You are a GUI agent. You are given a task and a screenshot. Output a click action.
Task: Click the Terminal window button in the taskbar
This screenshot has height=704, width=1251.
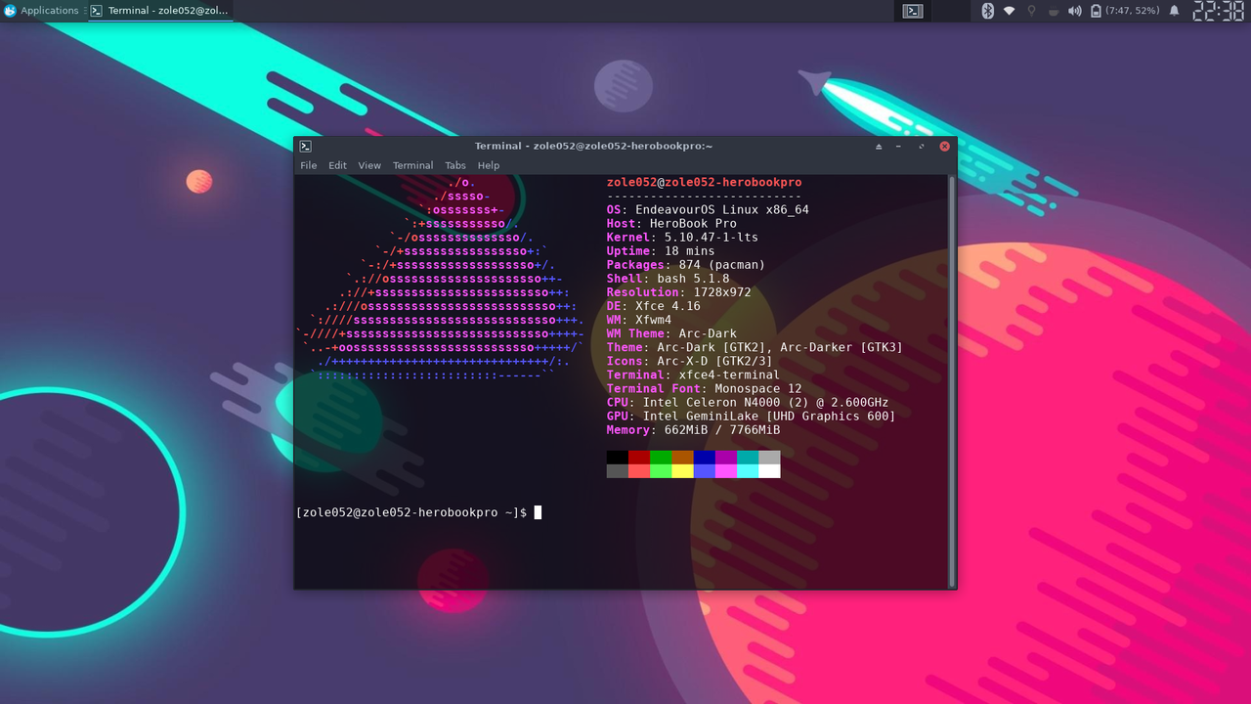coord(159,11)
